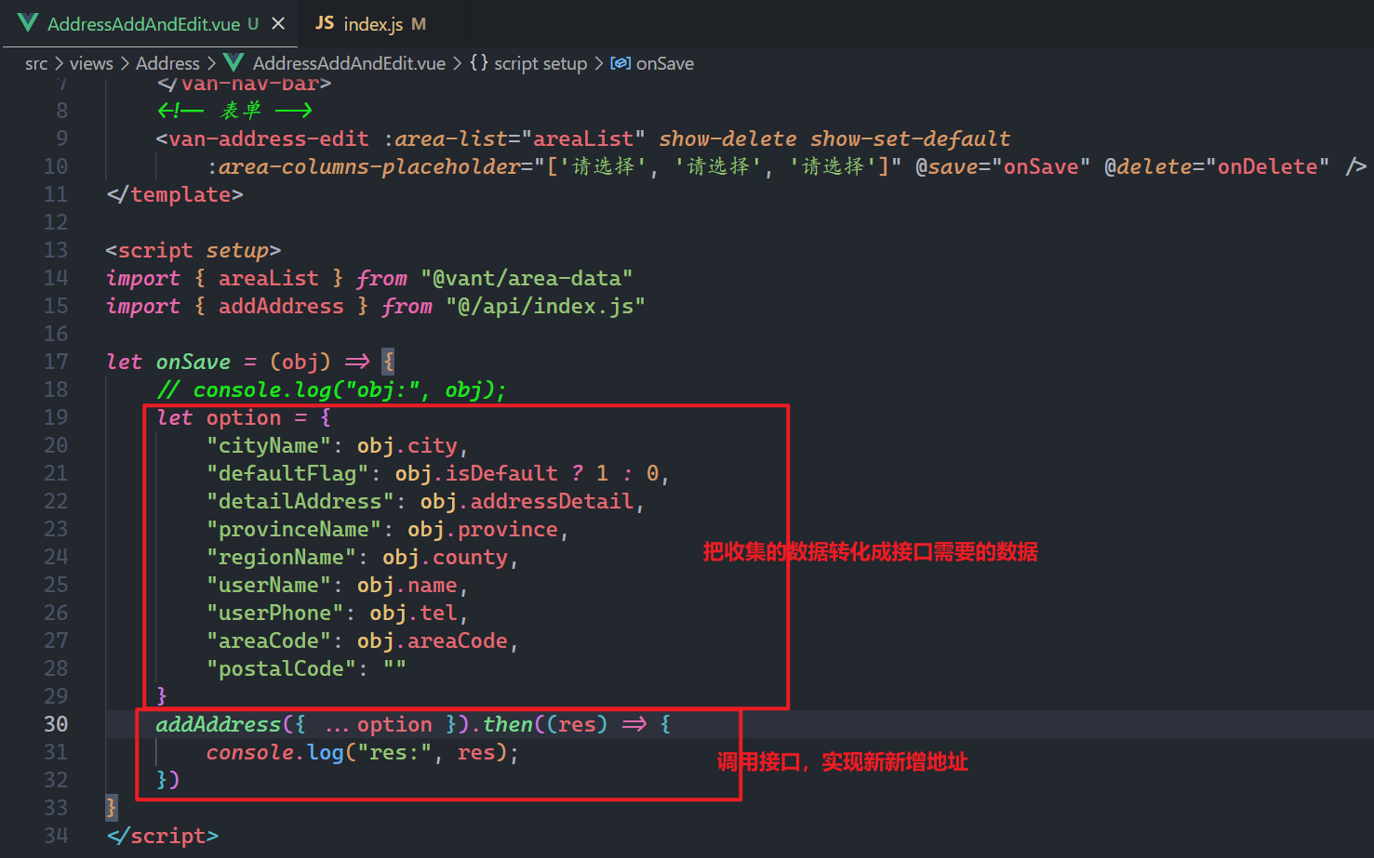This screenshot has height=858, width=1374.
Task: Click the 'onDelete' handler name
Action: tap(1268, 166)
